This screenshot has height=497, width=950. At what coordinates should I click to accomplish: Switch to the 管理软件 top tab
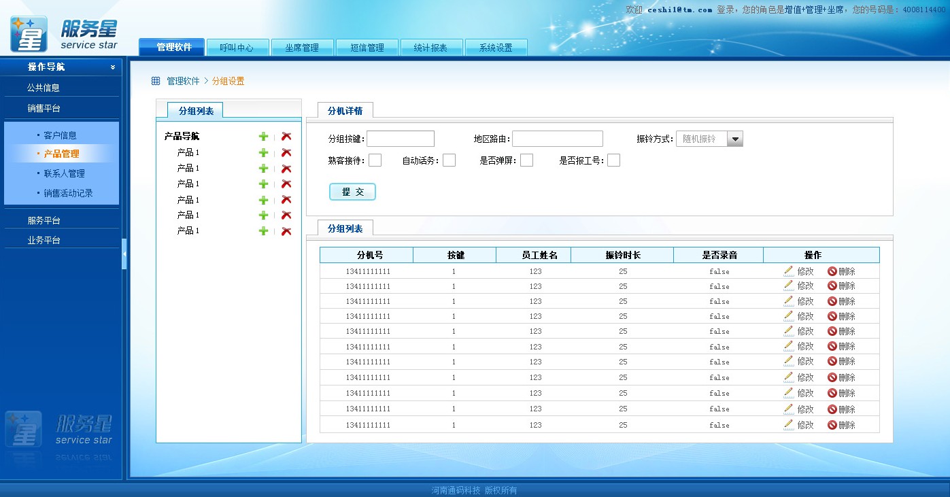[171, 48]
